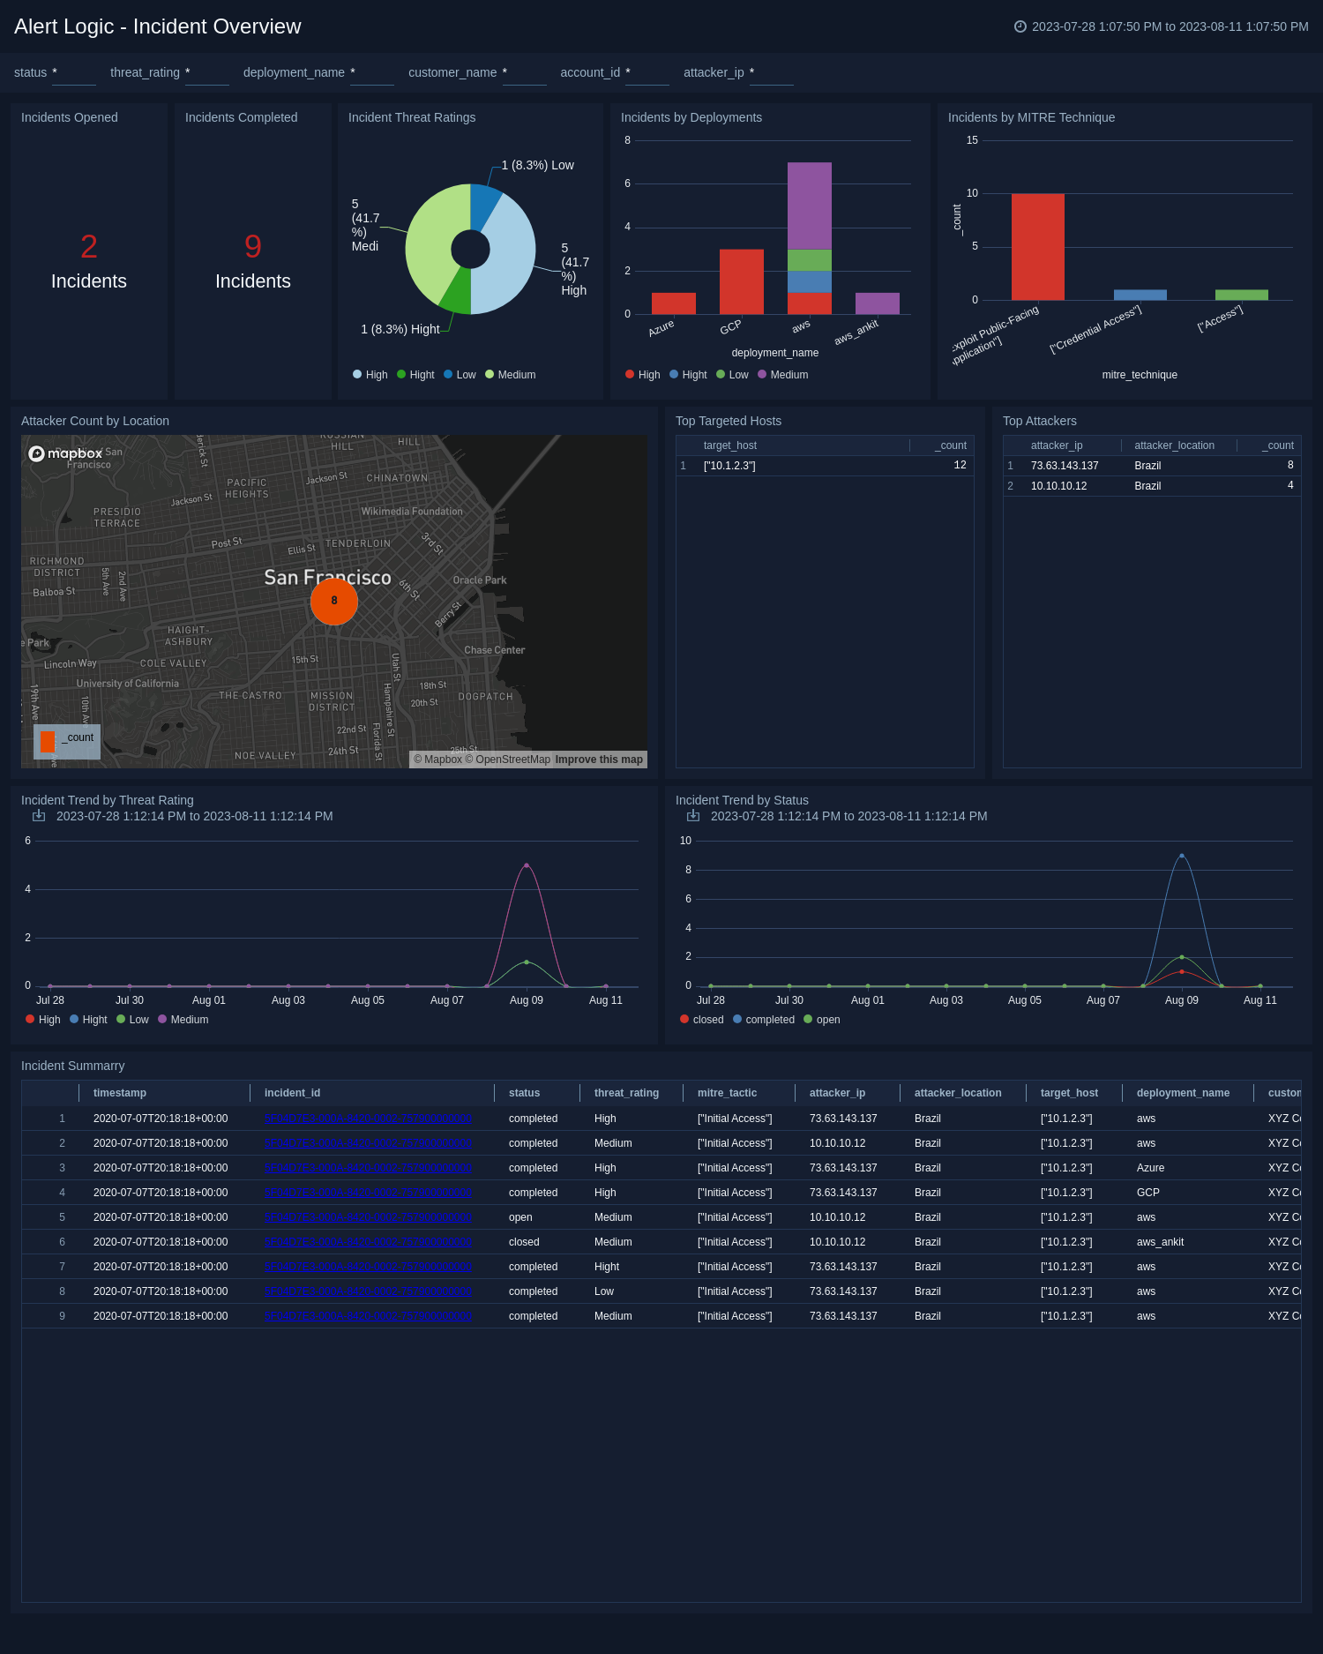Toggle Low legend in Incidents by Deployments
Screen dimensions: 1323x1654
732,375
